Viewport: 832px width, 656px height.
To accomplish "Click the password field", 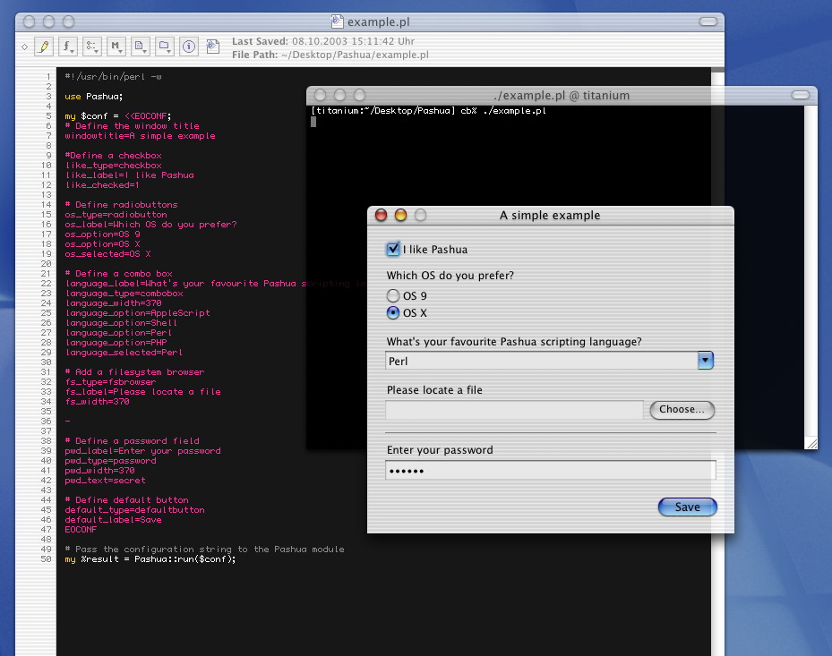I will click(550, 471).
